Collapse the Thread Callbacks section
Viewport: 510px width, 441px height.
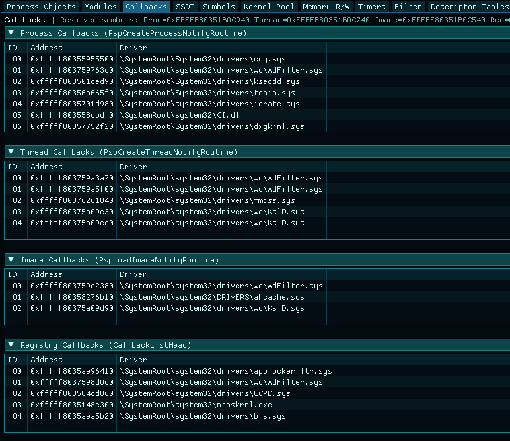(11, 152)
